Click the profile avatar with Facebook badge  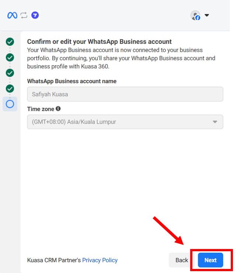pos(195,15)
